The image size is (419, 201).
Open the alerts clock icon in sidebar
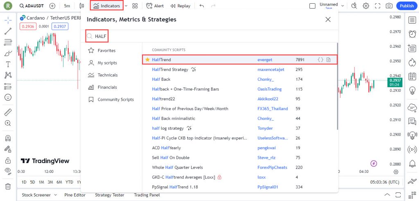tap(412, 34)
